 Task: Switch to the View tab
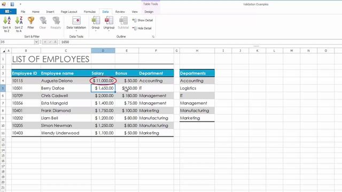click(135, 12)
